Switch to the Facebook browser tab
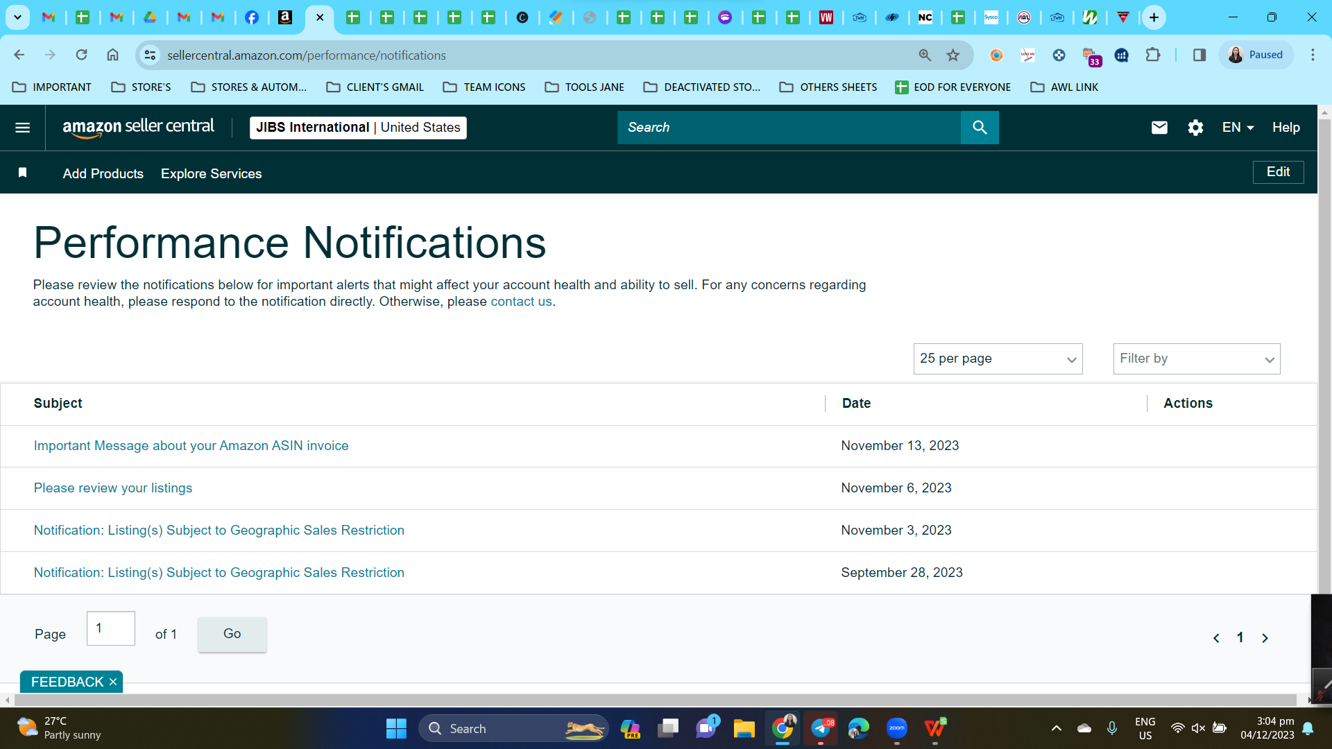The image size is (1332, 749). pyautogui.click(x=252, y=17)
